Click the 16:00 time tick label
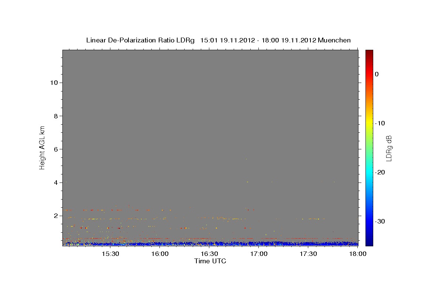This screenshot has height=295, width=443. [x=160, y=254]
